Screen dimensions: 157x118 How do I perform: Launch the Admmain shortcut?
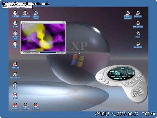(x=15, y=106)
